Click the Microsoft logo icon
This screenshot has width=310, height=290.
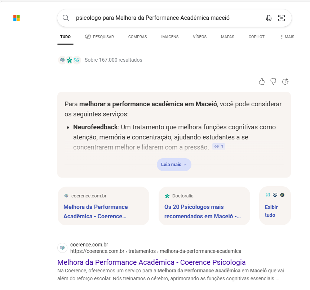click(17, 18)
